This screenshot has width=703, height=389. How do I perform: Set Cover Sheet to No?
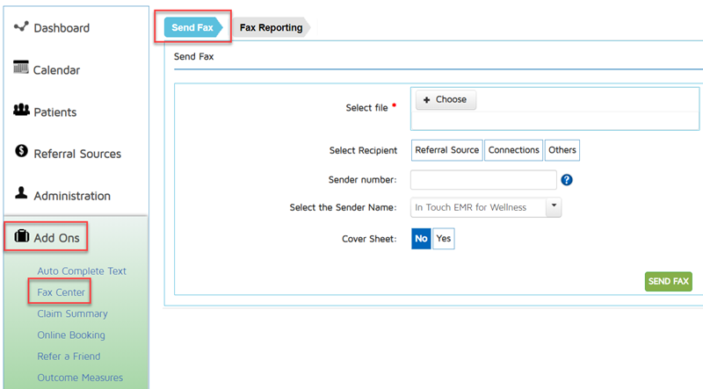tap(421, 238)
